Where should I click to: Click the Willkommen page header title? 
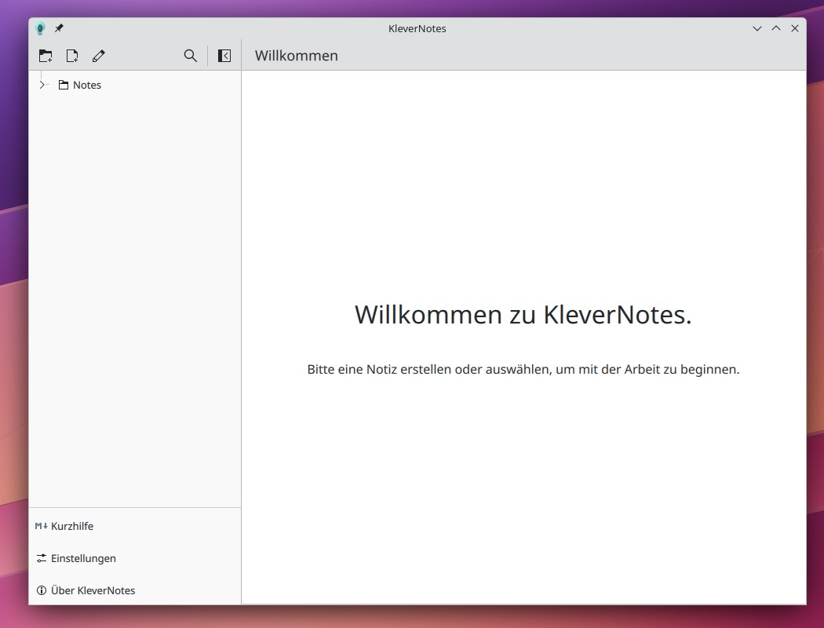click(x=297, y=56)
